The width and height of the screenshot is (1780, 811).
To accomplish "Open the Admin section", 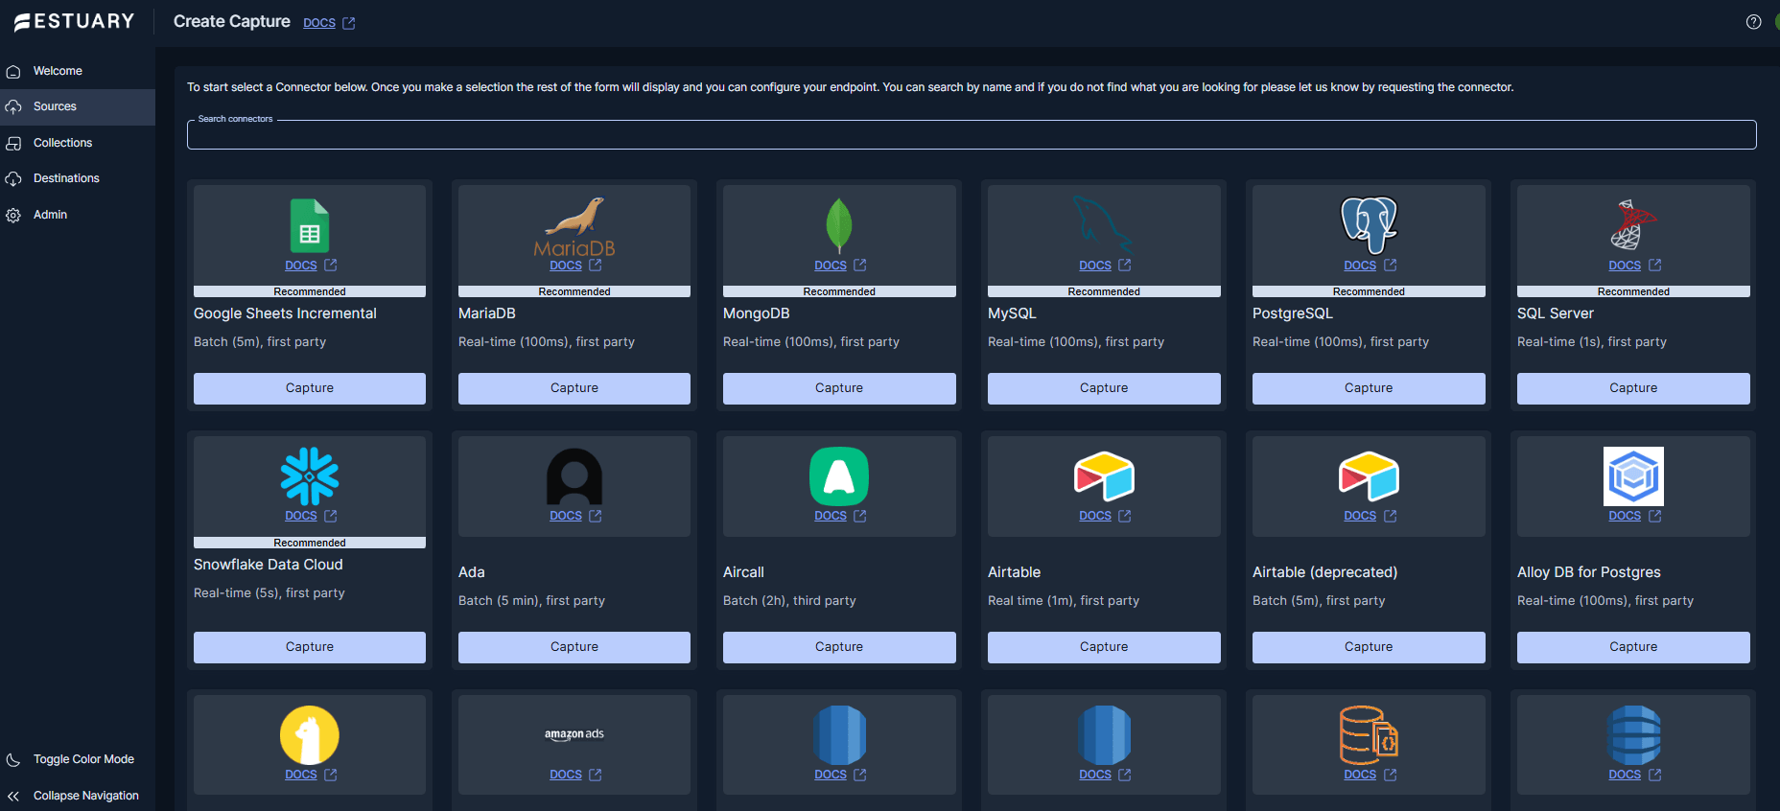I will pyautogui.click(x=50, y=215).
